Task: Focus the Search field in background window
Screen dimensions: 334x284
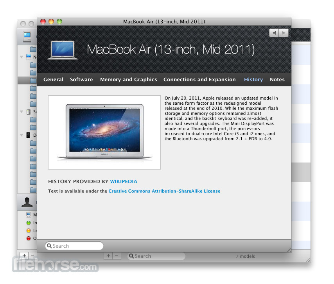Action: click(156, 256)
